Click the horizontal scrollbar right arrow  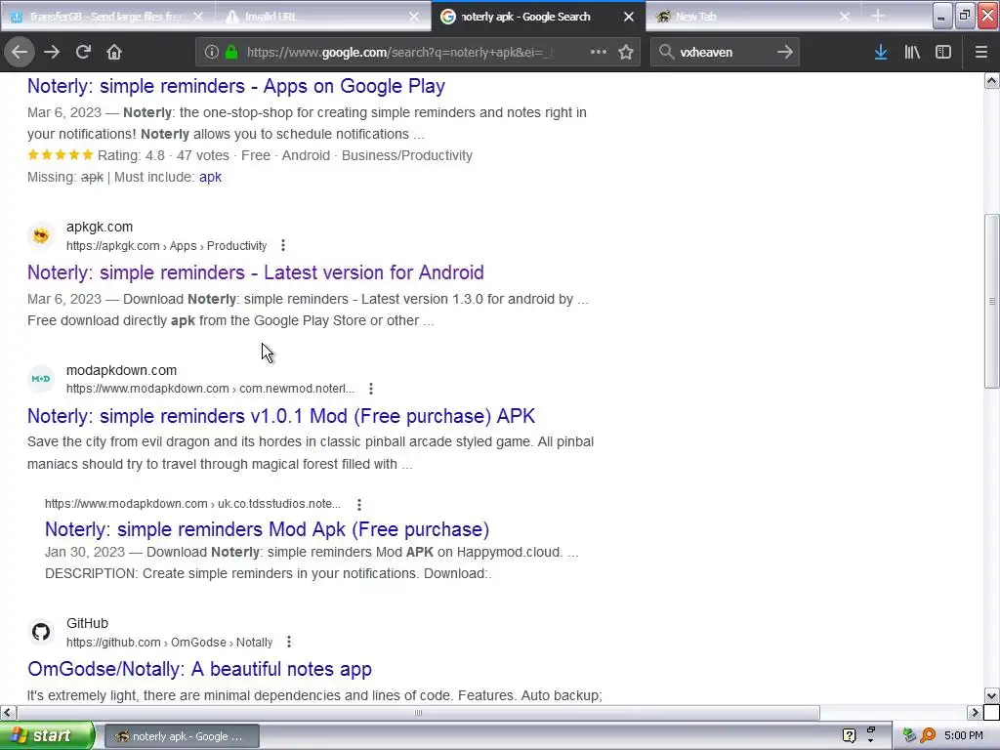(x=976, y=712)
